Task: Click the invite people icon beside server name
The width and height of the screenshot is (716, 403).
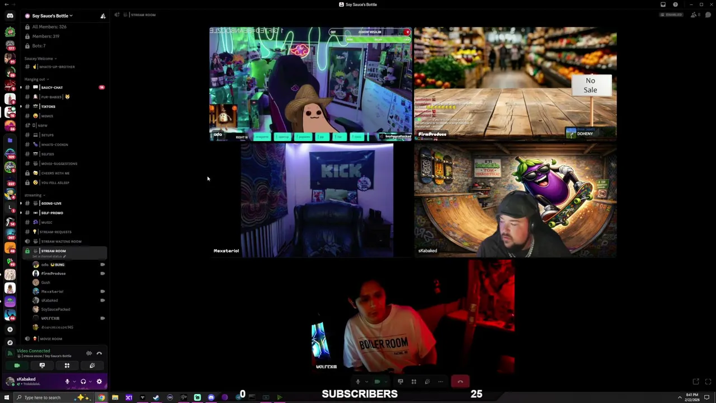Action: click(x=103, y=16)
